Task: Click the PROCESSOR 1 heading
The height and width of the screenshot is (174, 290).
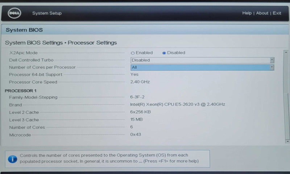Action: [x=21, y=91]
